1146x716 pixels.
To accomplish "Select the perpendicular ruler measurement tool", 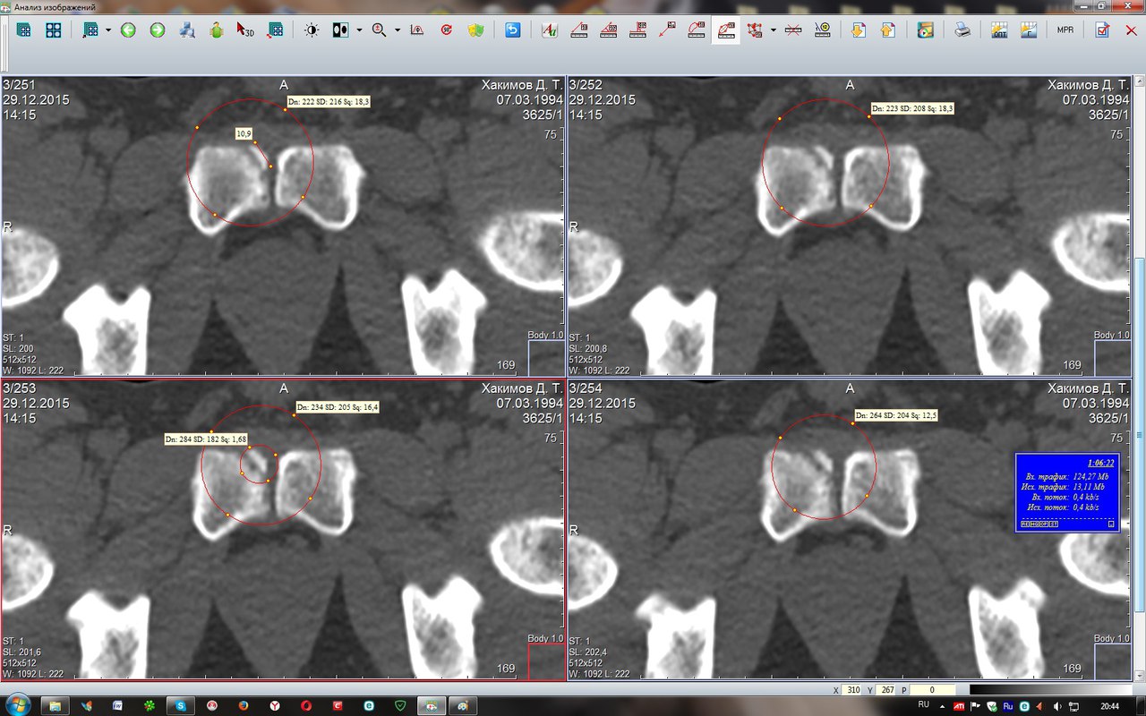I will (637, 30).
